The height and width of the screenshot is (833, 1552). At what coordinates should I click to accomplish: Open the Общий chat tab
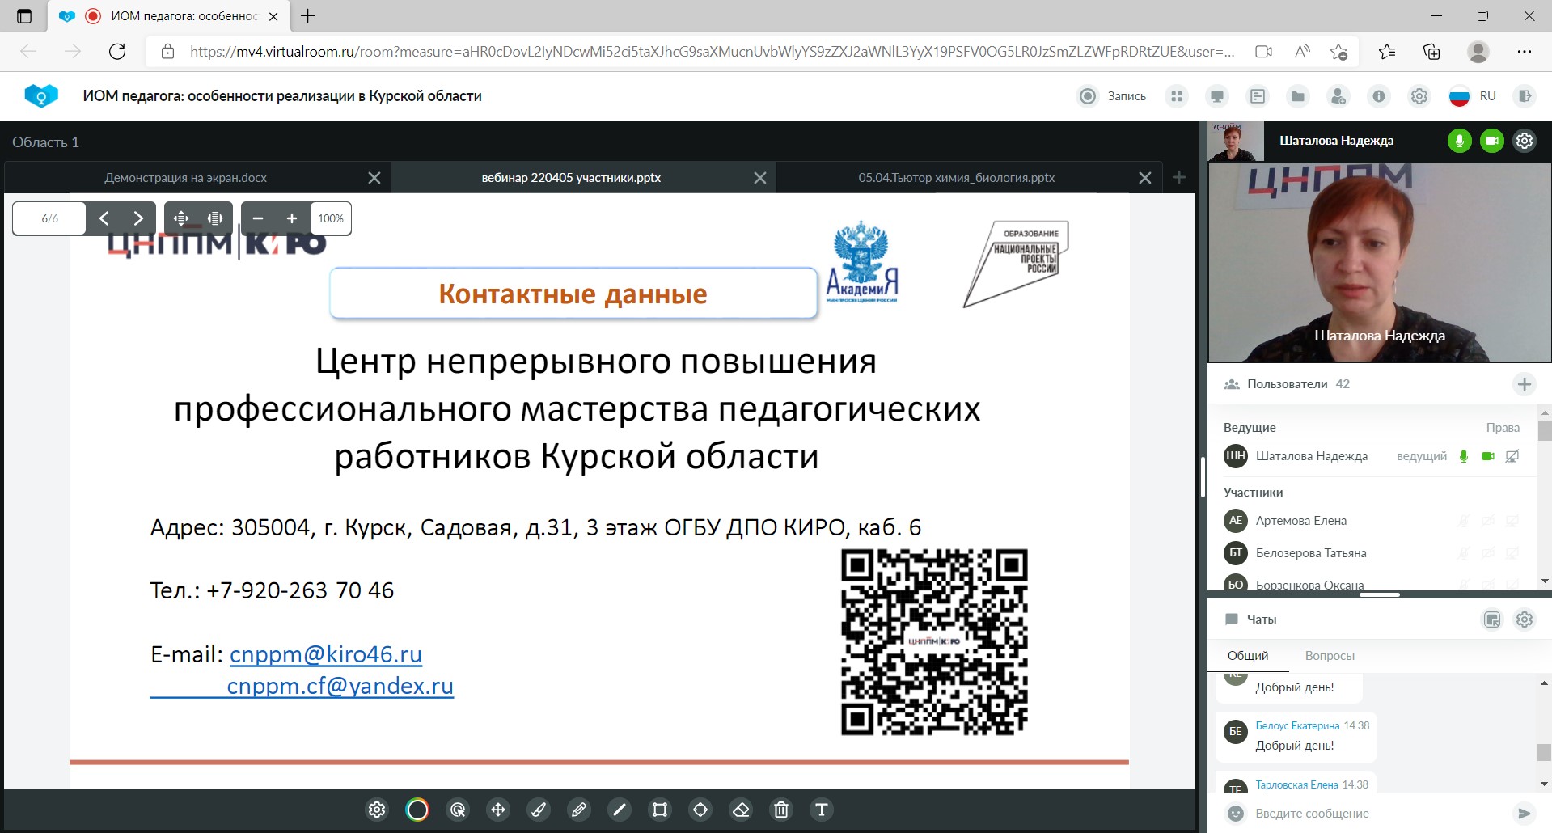pyautogui.click(x=1248, y=656)
